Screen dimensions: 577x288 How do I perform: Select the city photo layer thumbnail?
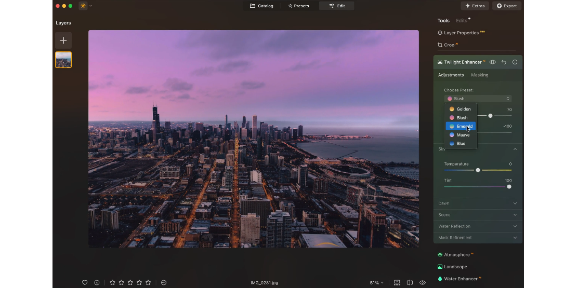tap(63, 60)
